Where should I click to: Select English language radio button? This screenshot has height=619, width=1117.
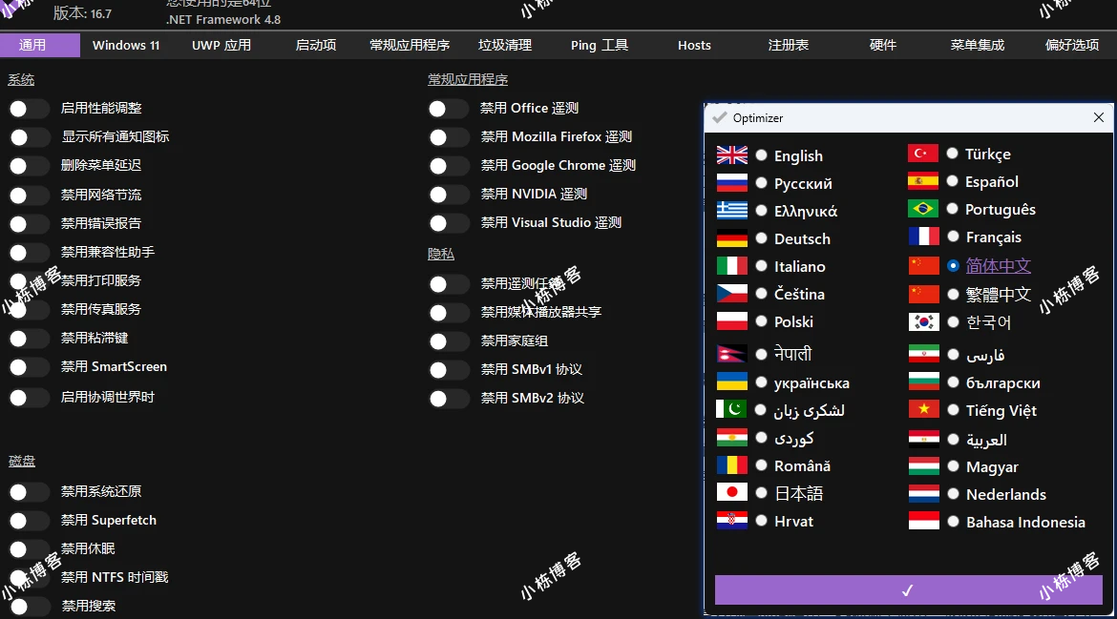pos(762,155)
